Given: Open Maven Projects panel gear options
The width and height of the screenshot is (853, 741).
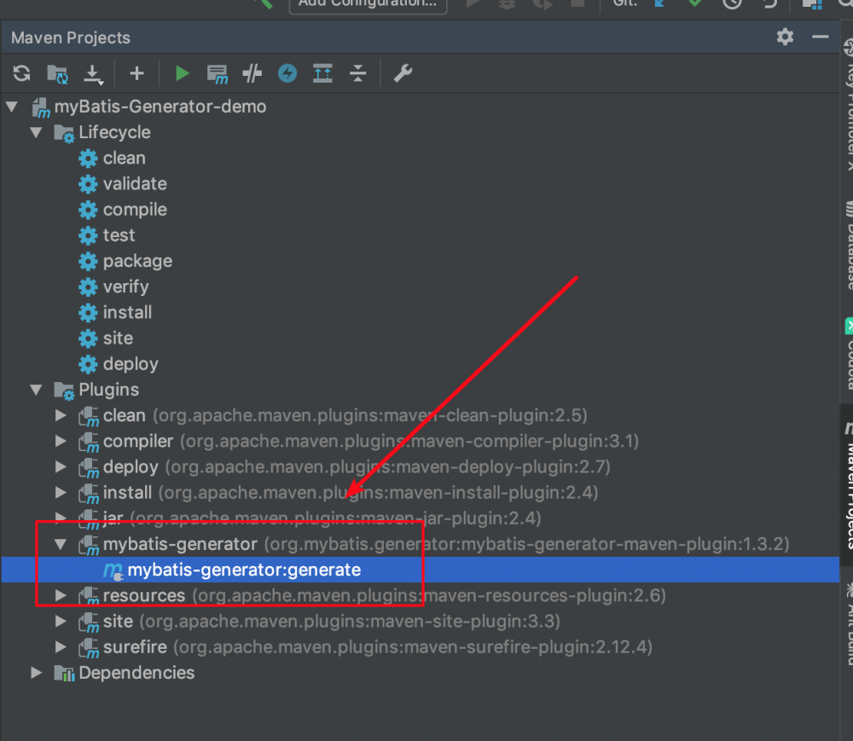Looking at the screenshot, I should (x=785, y=37).
